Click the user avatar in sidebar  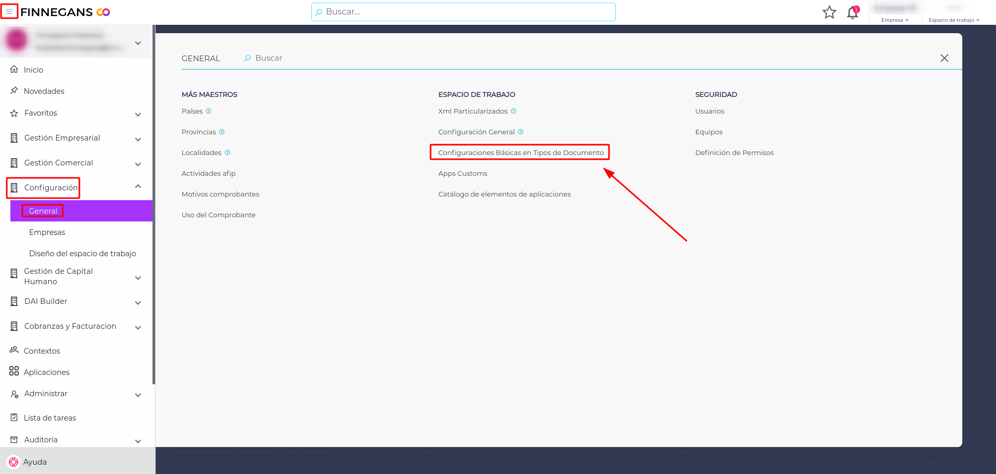pos(16,40)
